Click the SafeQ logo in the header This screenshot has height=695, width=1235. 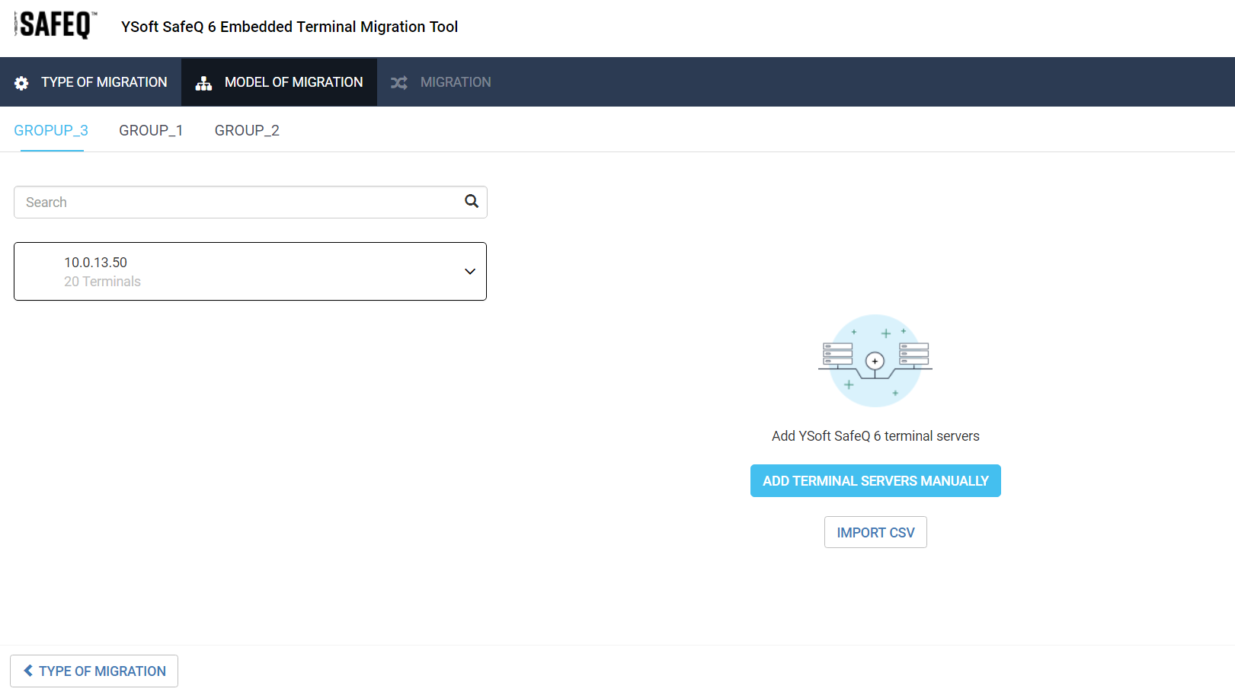click(56, 25)
